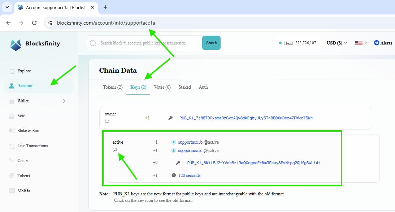Click the magnifier icon in search box
The image size is (395, 212).
pos(93,43)
